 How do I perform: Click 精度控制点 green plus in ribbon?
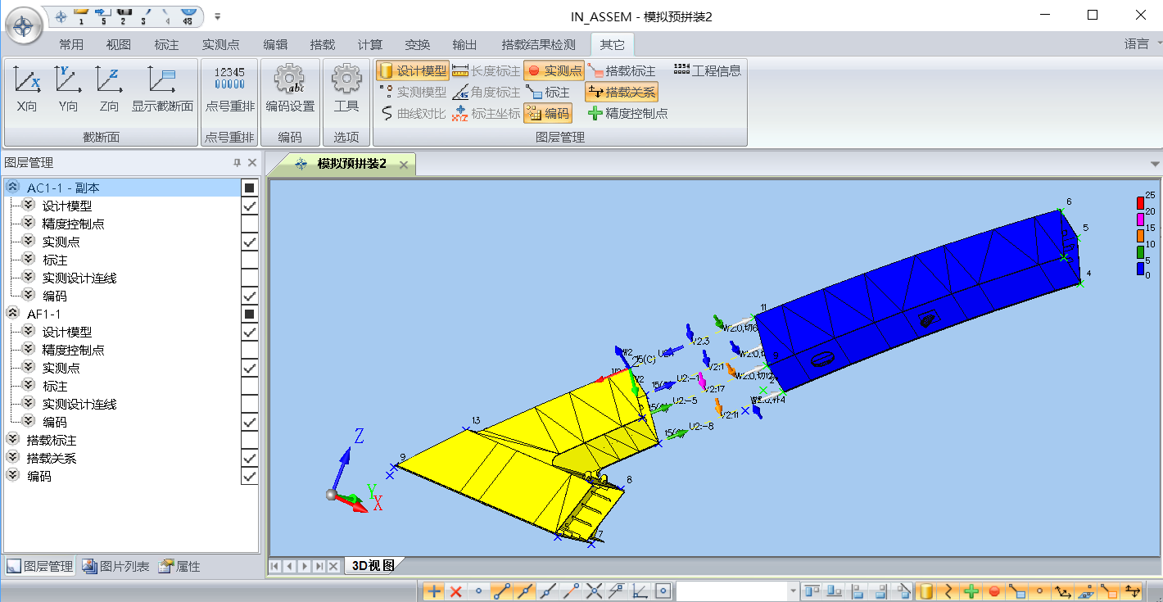pyautogui.click(x=628, y=114)
